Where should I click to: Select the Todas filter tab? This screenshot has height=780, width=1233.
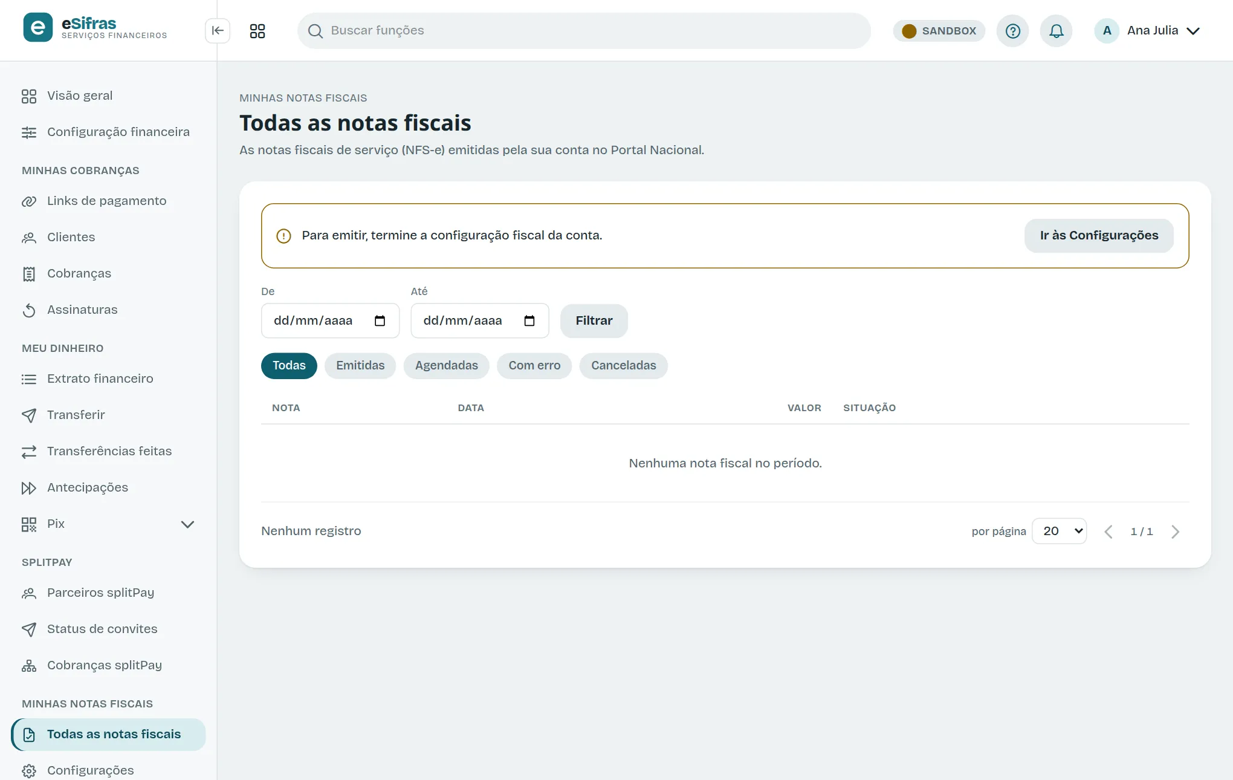[x=289, y=366]
